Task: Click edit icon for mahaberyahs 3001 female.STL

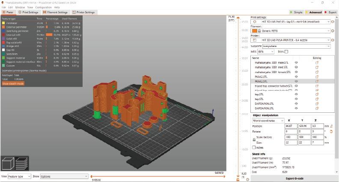Action: coord(317,72)
